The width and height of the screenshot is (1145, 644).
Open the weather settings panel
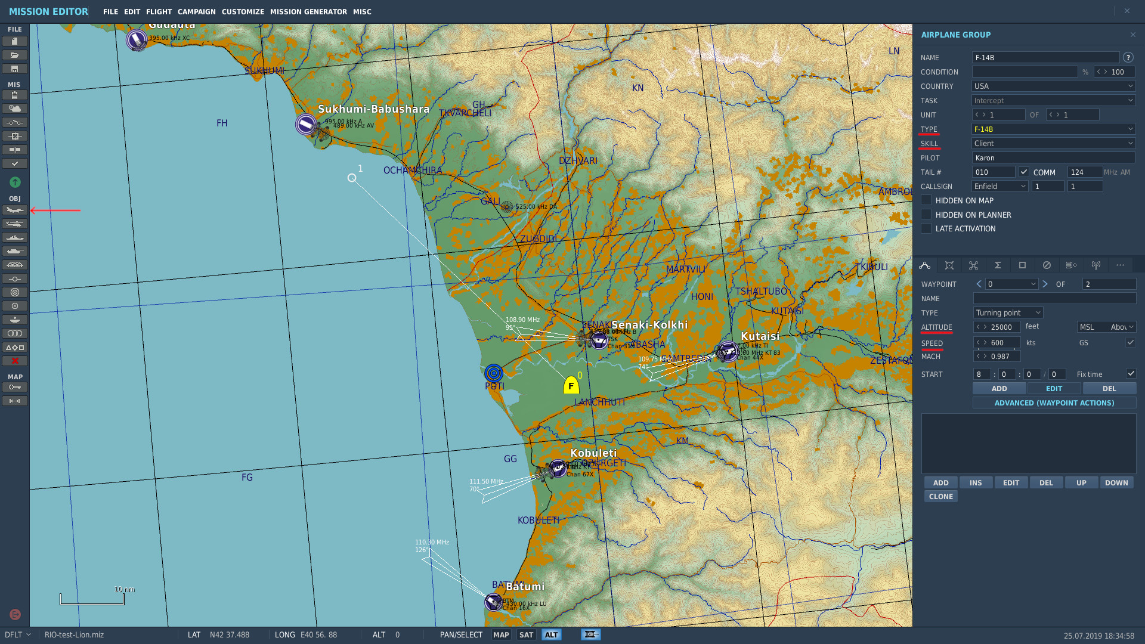click(15, 109)
